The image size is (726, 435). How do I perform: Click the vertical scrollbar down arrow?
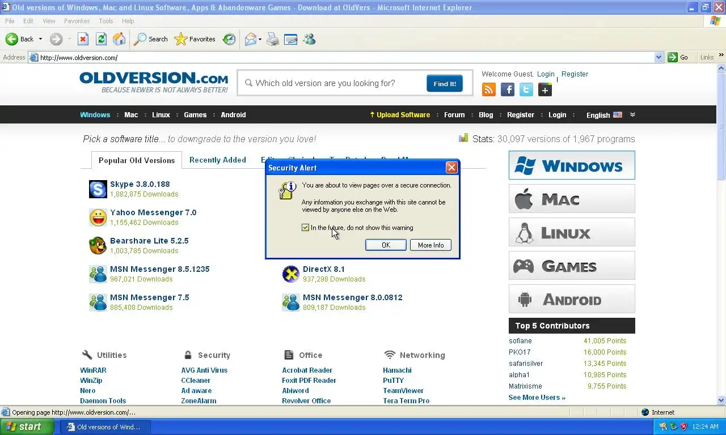(721, 400)
